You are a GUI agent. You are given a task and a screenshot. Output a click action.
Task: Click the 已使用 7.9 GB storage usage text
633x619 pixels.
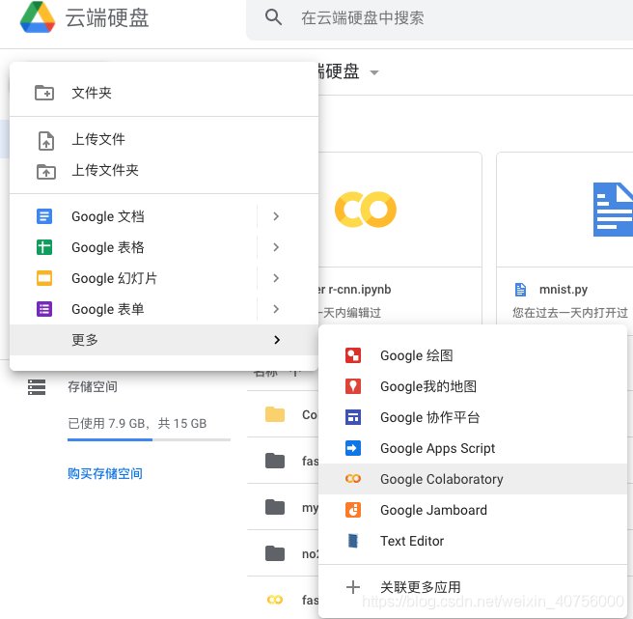pyautogui.click(x=137, y=423)
